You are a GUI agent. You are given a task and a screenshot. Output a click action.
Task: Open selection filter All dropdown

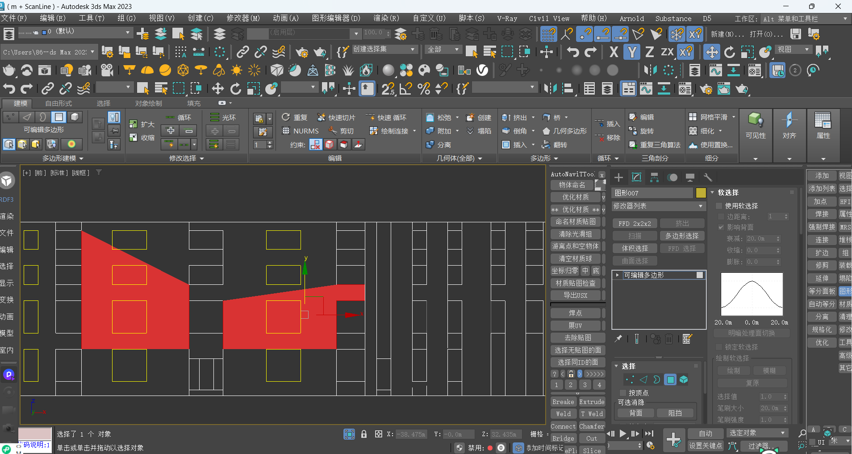pos(443,49)
